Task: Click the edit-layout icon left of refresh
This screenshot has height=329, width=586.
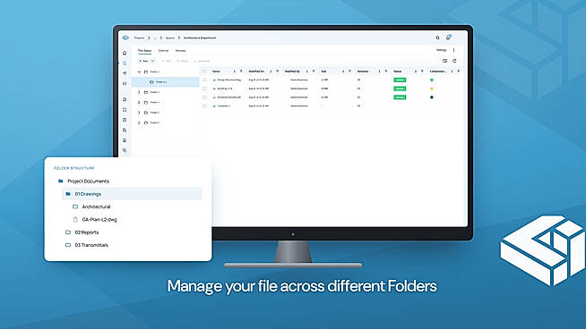Action: (444, 61)
